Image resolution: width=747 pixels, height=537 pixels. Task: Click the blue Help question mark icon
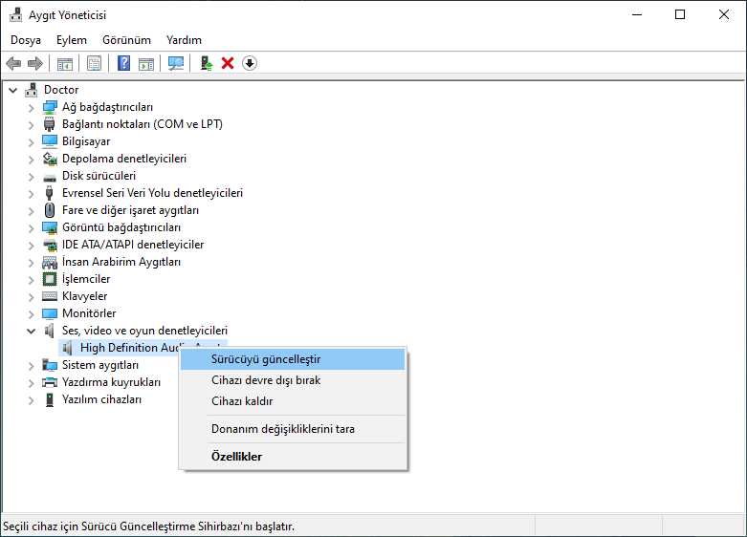[124, 63]
